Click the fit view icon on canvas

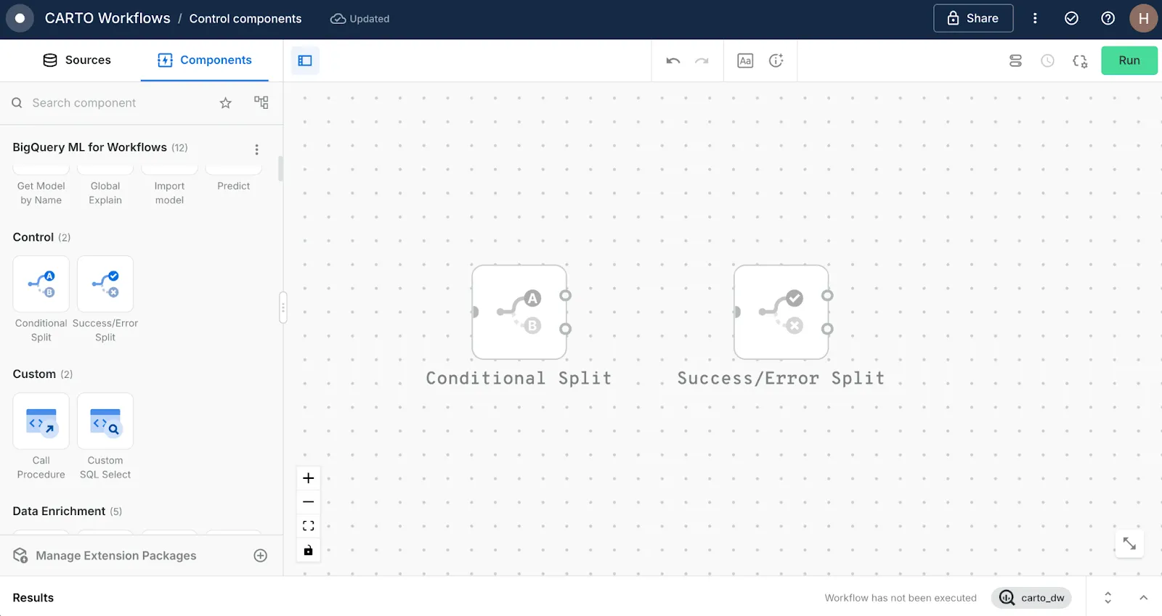pyautogui.click(x=309, y=526)
